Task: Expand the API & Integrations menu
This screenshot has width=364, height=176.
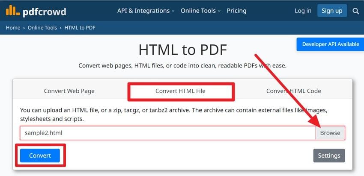Action: tap(146, 11)
